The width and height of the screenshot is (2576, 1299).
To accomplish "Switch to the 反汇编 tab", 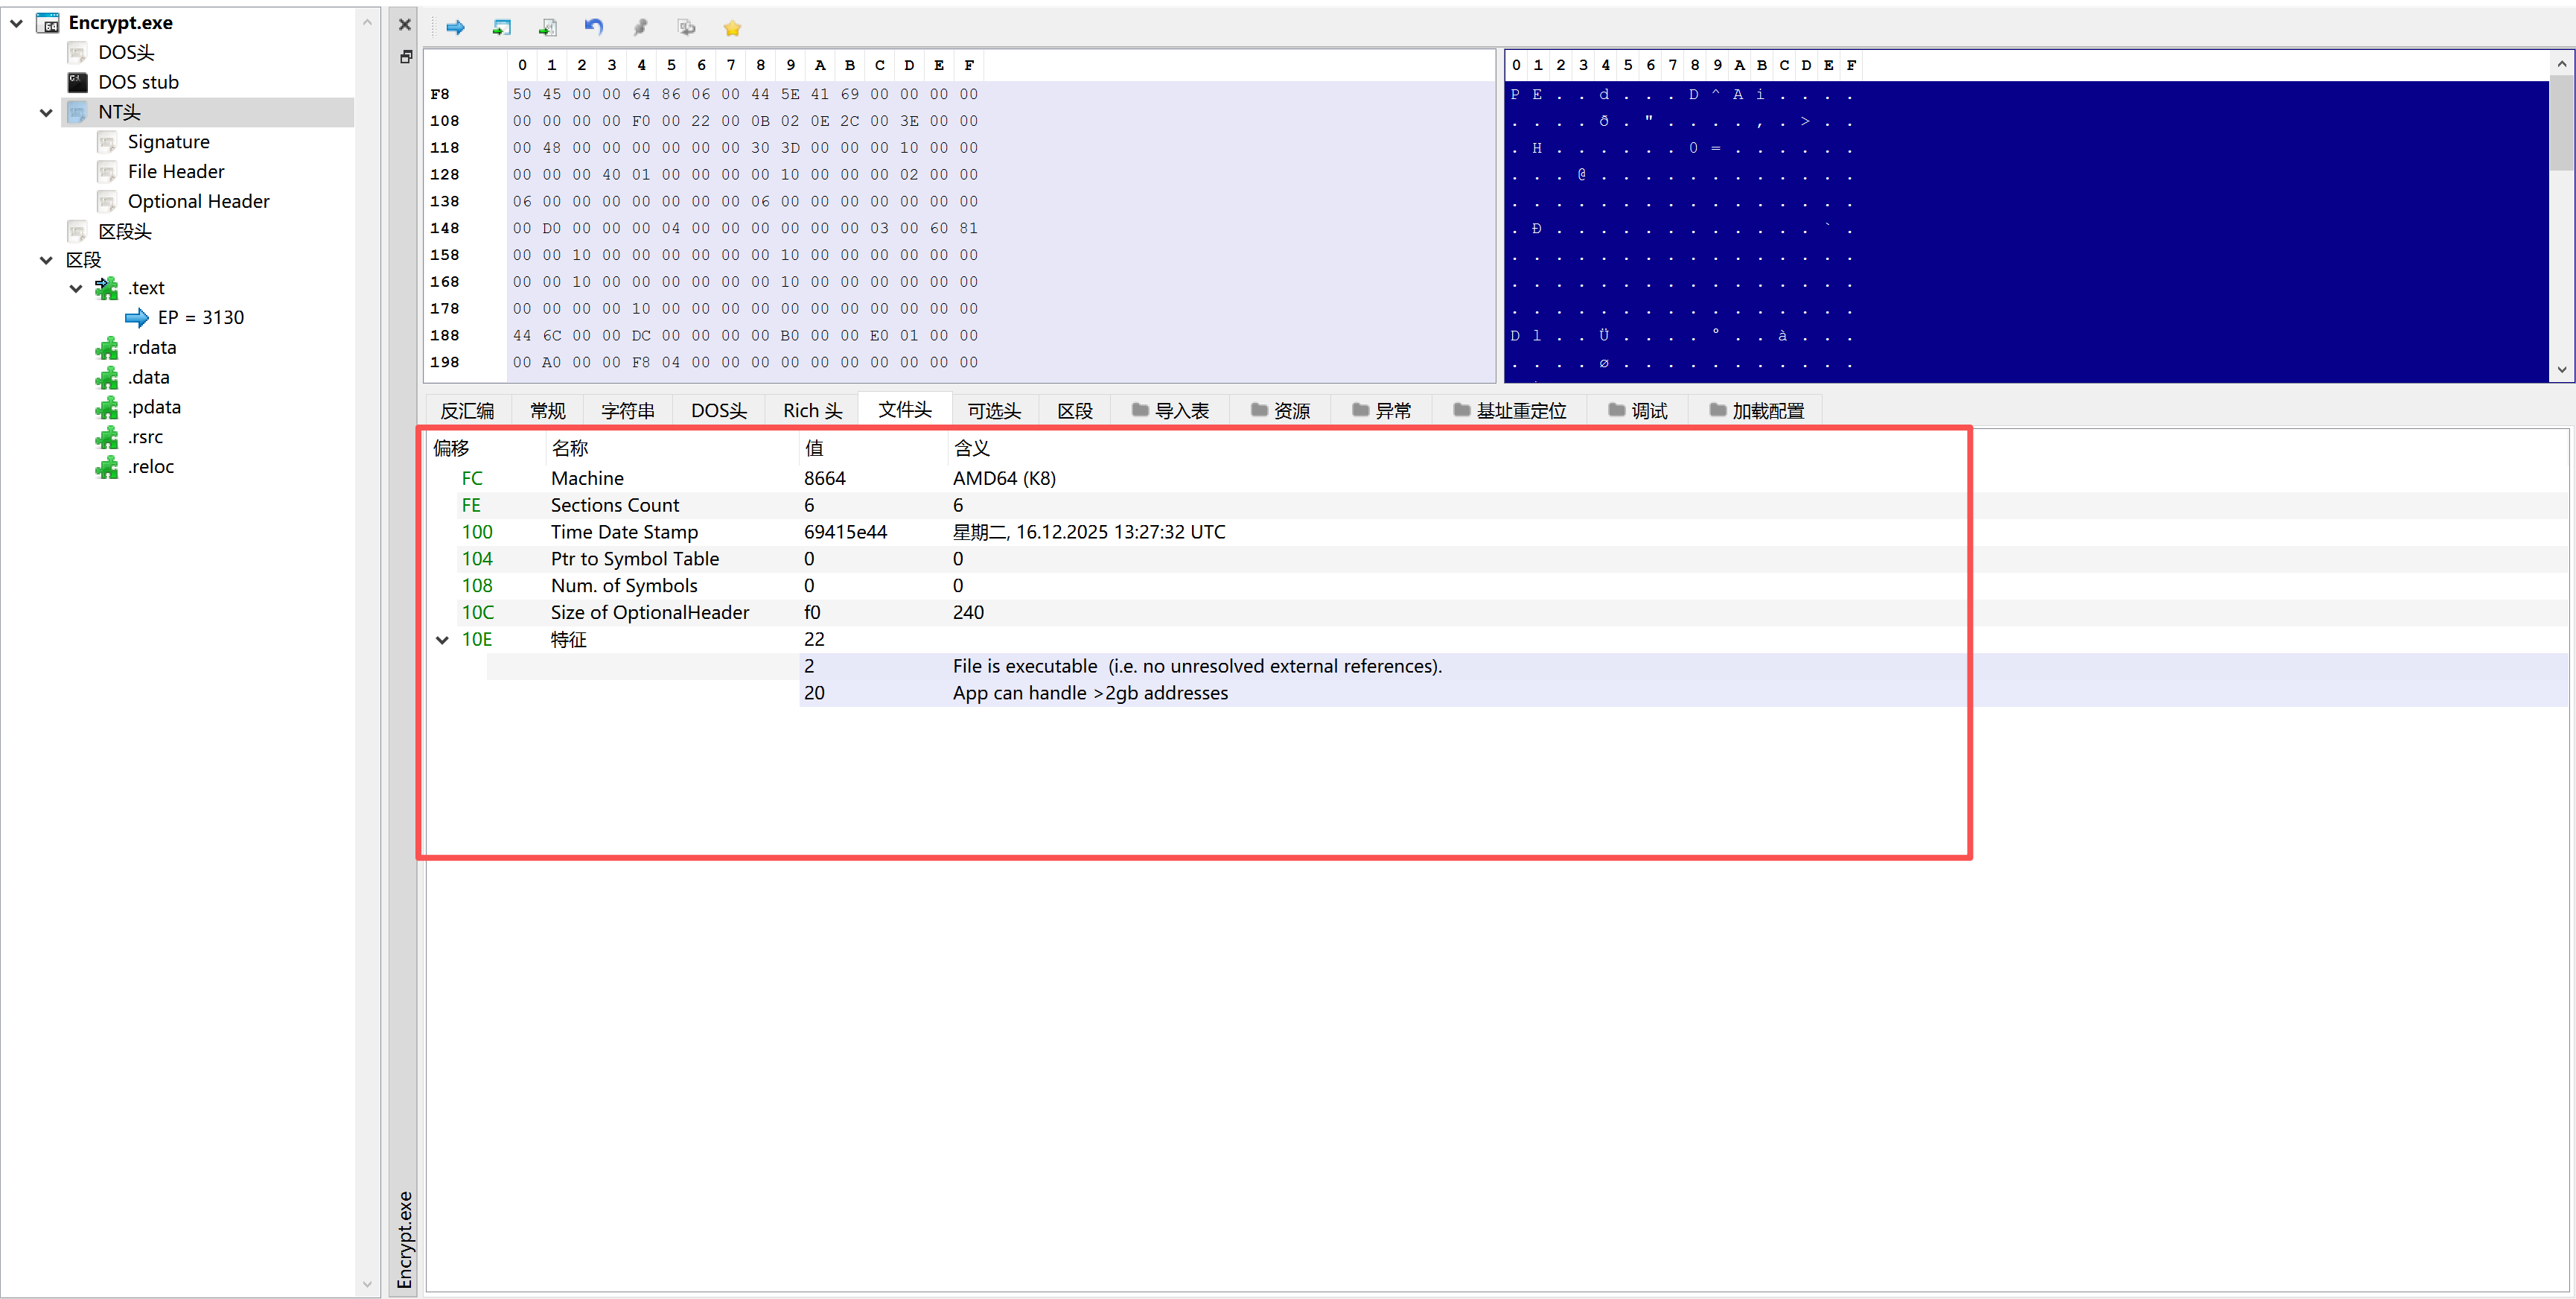I will (467, 410).
